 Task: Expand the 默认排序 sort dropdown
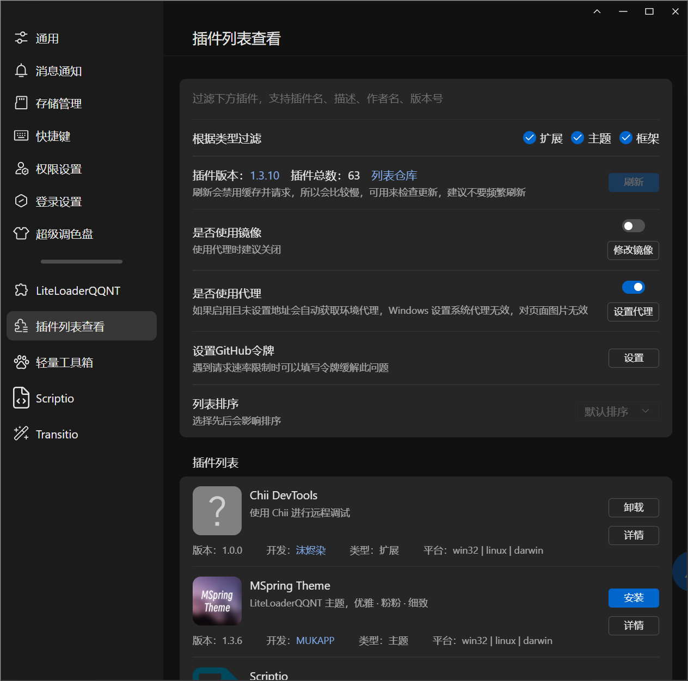618,412
